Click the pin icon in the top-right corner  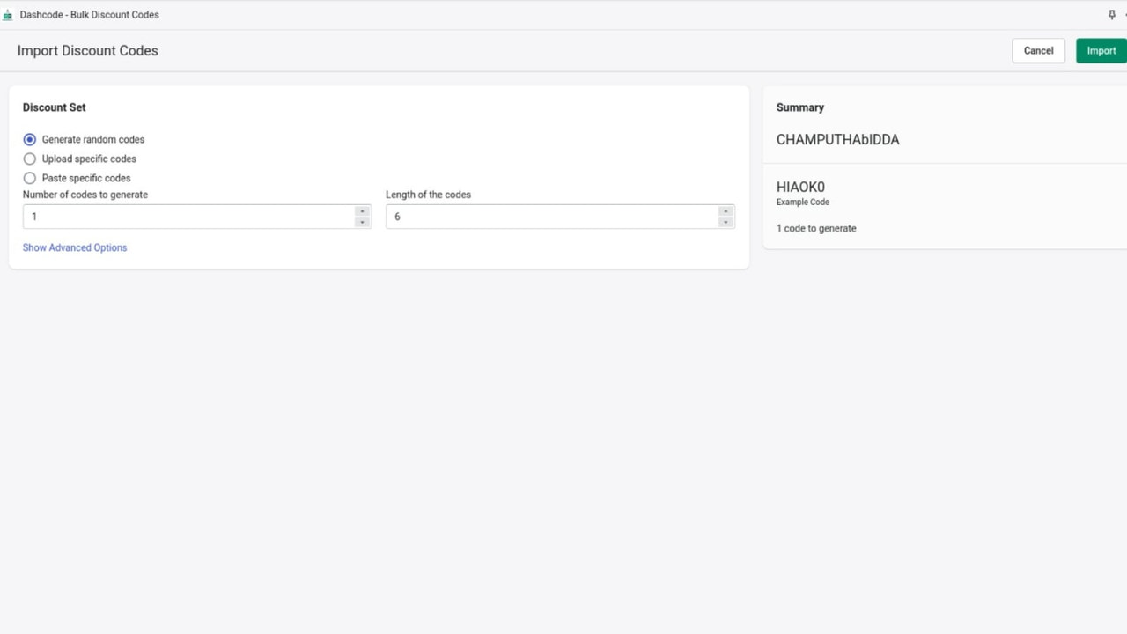pos(1111,14)
